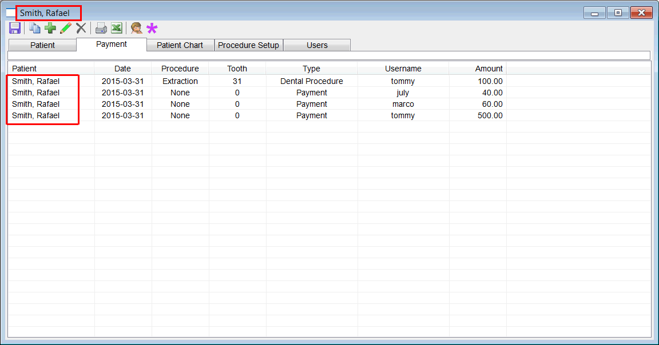Click the date in the 500.00 row
659x345 pixels.
[x=123, y=115]
